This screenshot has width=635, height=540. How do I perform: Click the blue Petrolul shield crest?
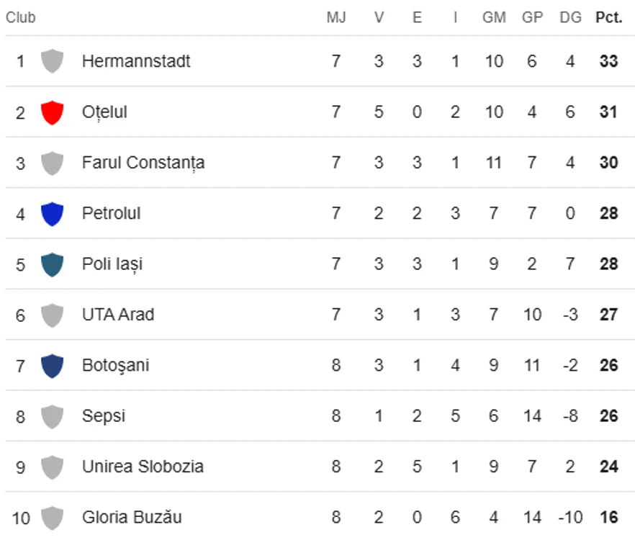[53, 214]
